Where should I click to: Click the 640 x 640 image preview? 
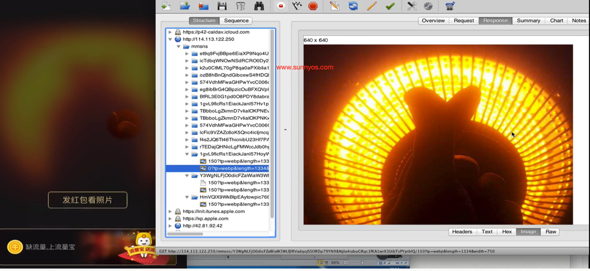pyautogui.click(x=438, y=134)
